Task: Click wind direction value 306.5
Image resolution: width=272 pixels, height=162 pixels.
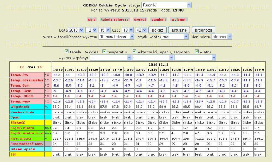Action: pos(164,139)
